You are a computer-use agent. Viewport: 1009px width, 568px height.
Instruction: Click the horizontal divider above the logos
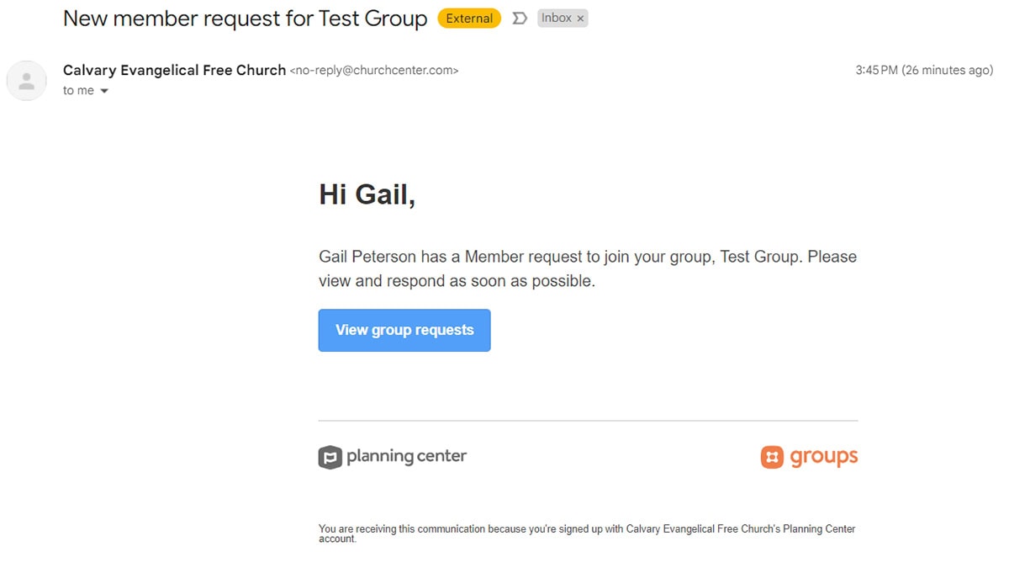pyautogui.click(x=588, y=420)
